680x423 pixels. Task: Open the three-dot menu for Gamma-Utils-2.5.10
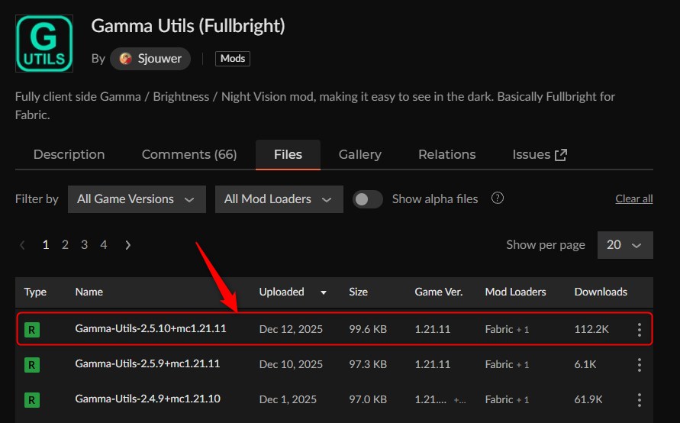(x=639, y=330)
